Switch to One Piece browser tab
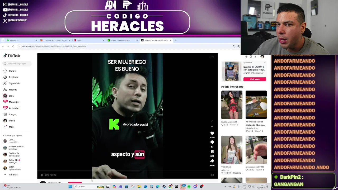Viewport: 338px width, 190px height. [55, 40]
